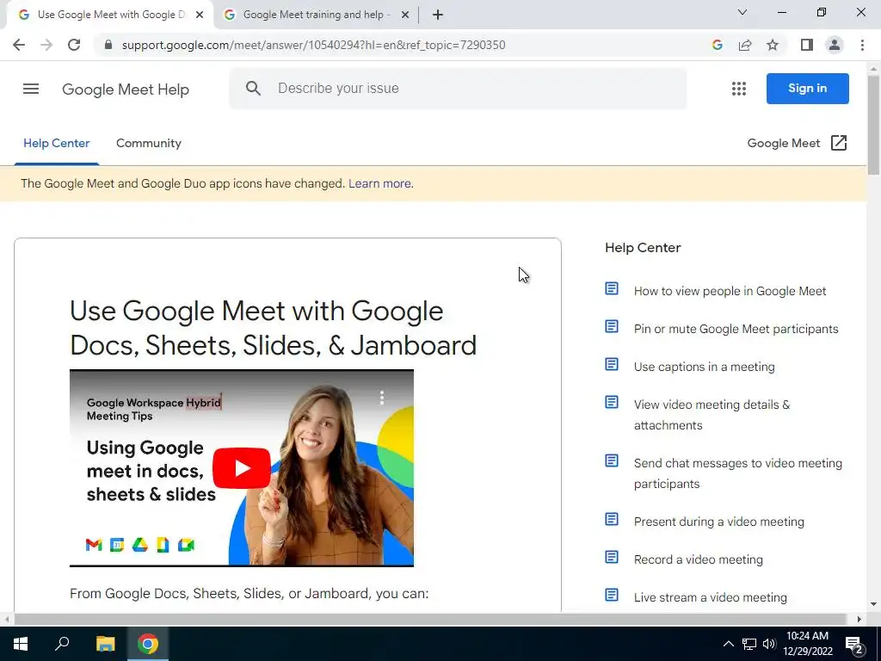The width and height of the screenshot is (881, 661).
Task: Play the YouTube video
Action: coord(242,467)
